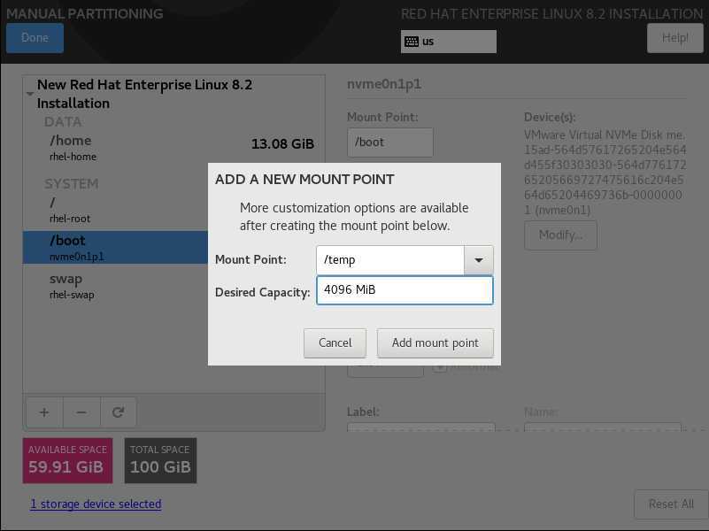Click the 13.08 GiB size value

tap(282, 144)
